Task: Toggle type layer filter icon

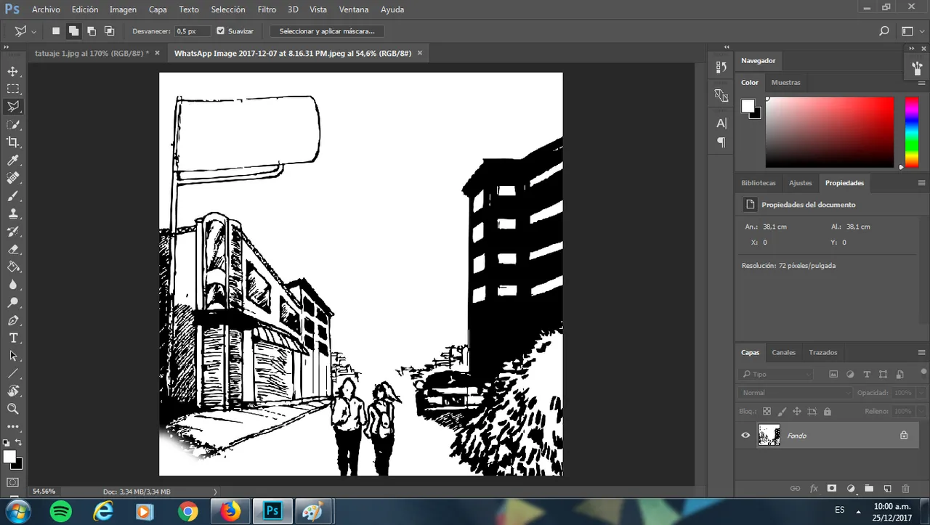Action: (867, 374)
